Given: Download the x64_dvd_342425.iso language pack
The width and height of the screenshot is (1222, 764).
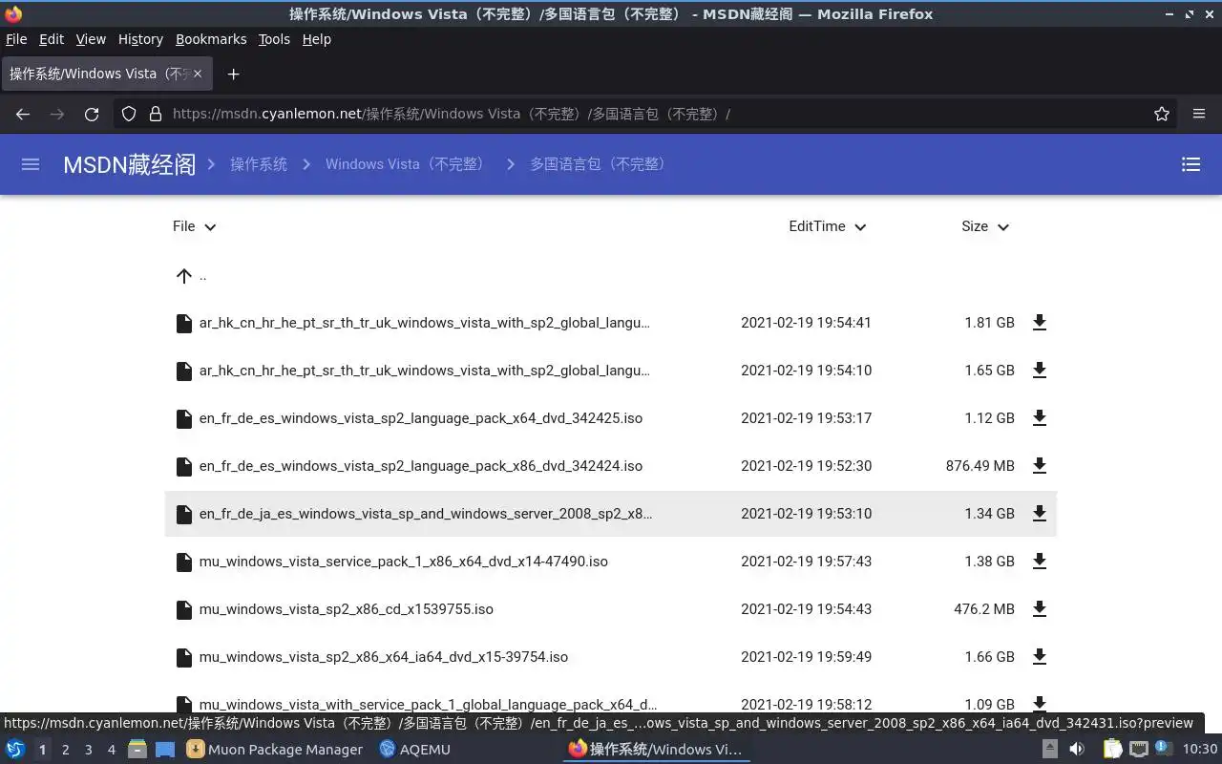Looking at the screenshot, I should coord(1040,418).
